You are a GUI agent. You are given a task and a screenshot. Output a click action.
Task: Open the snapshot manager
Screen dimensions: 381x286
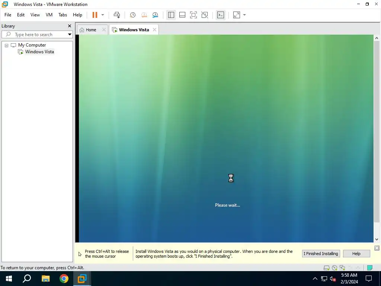(x=155, y=15)
